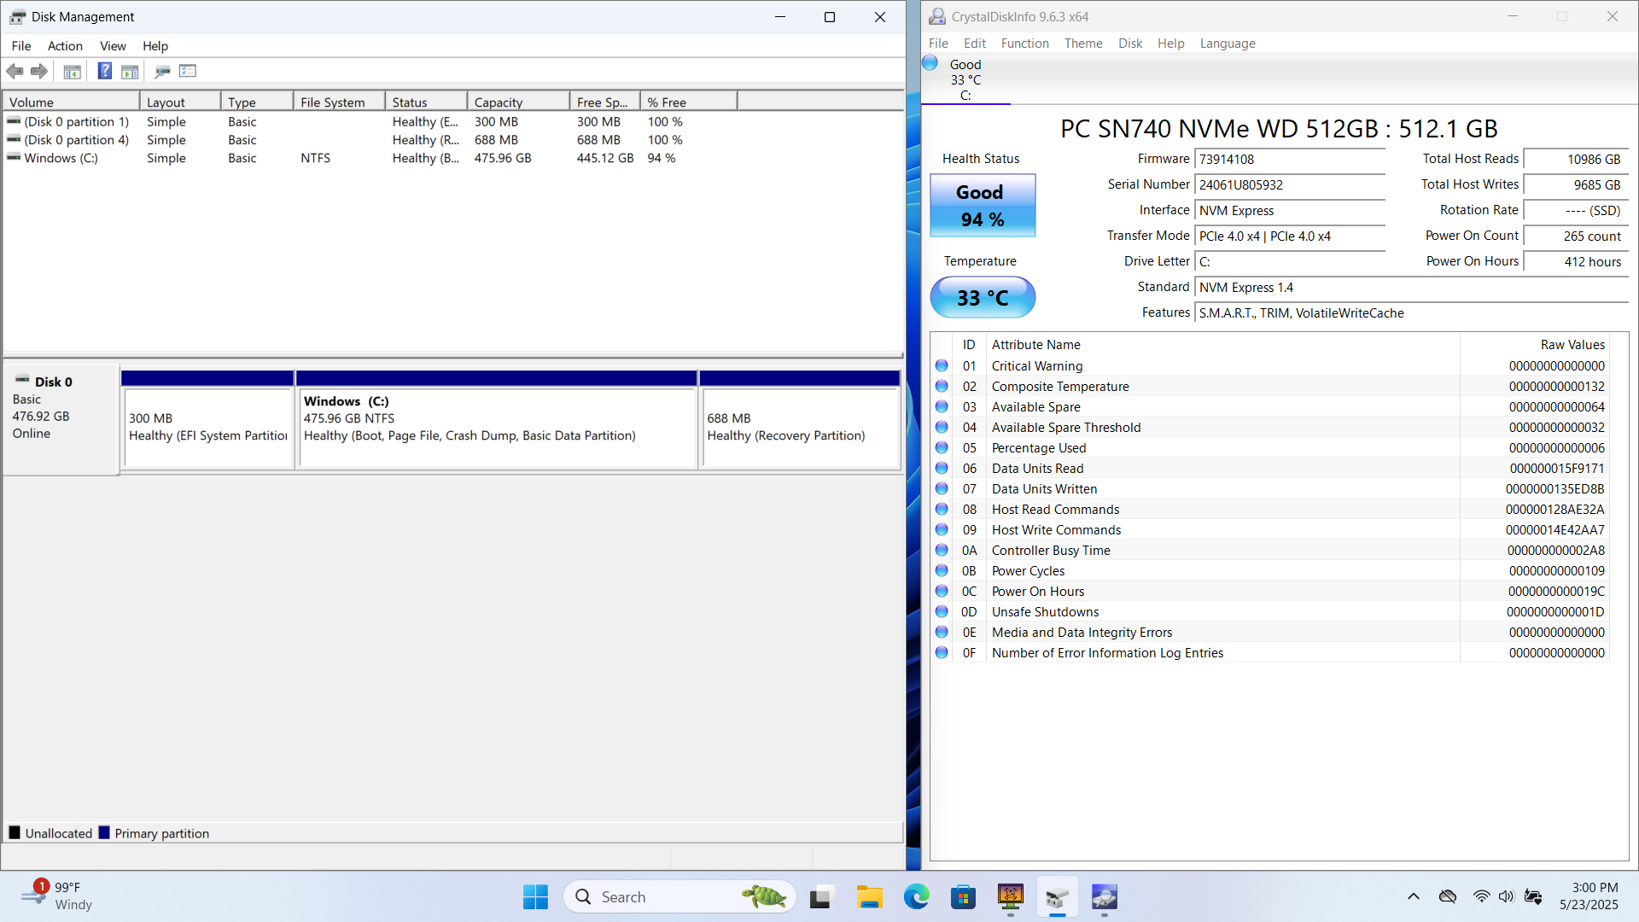The width and height of the screenshot is (1639, 922).
Task: Click the Firmware value field 73914108
Action: [x=1289, y=160]
